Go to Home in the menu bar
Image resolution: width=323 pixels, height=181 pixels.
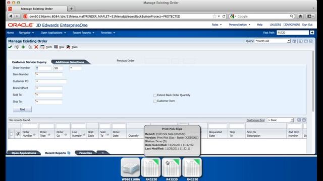click(10, 33)
